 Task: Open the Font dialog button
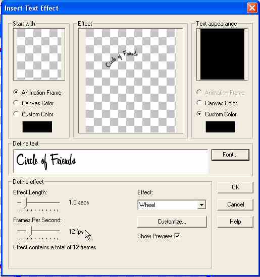point(230,155)
